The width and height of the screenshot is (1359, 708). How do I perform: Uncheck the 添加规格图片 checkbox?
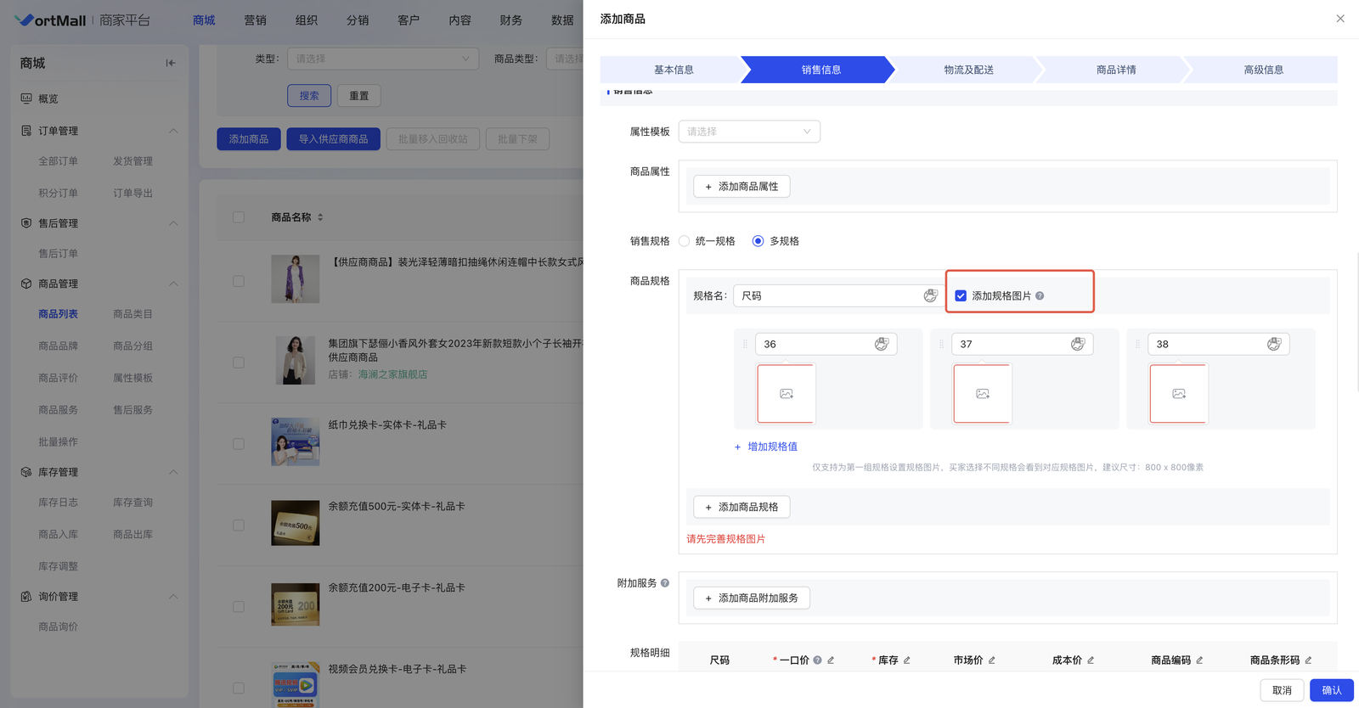961,296
